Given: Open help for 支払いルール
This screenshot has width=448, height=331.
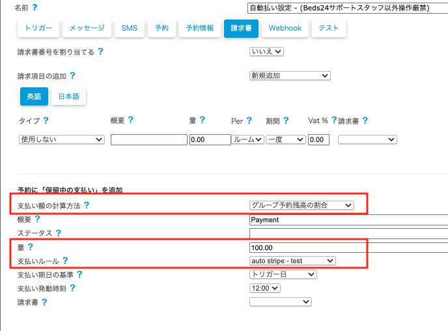Looking at the screenshot, I should tap(64, 261).
